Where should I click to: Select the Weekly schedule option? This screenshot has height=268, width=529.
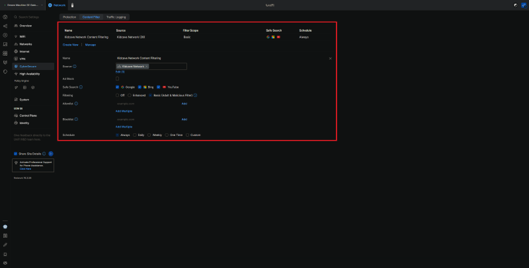(149, 135)
